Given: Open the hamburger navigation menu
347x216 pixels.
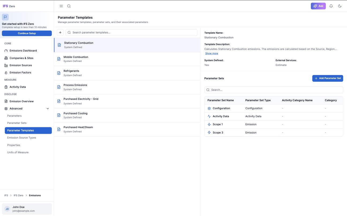Looking at the screenshot, I should (x=61, y=6).
